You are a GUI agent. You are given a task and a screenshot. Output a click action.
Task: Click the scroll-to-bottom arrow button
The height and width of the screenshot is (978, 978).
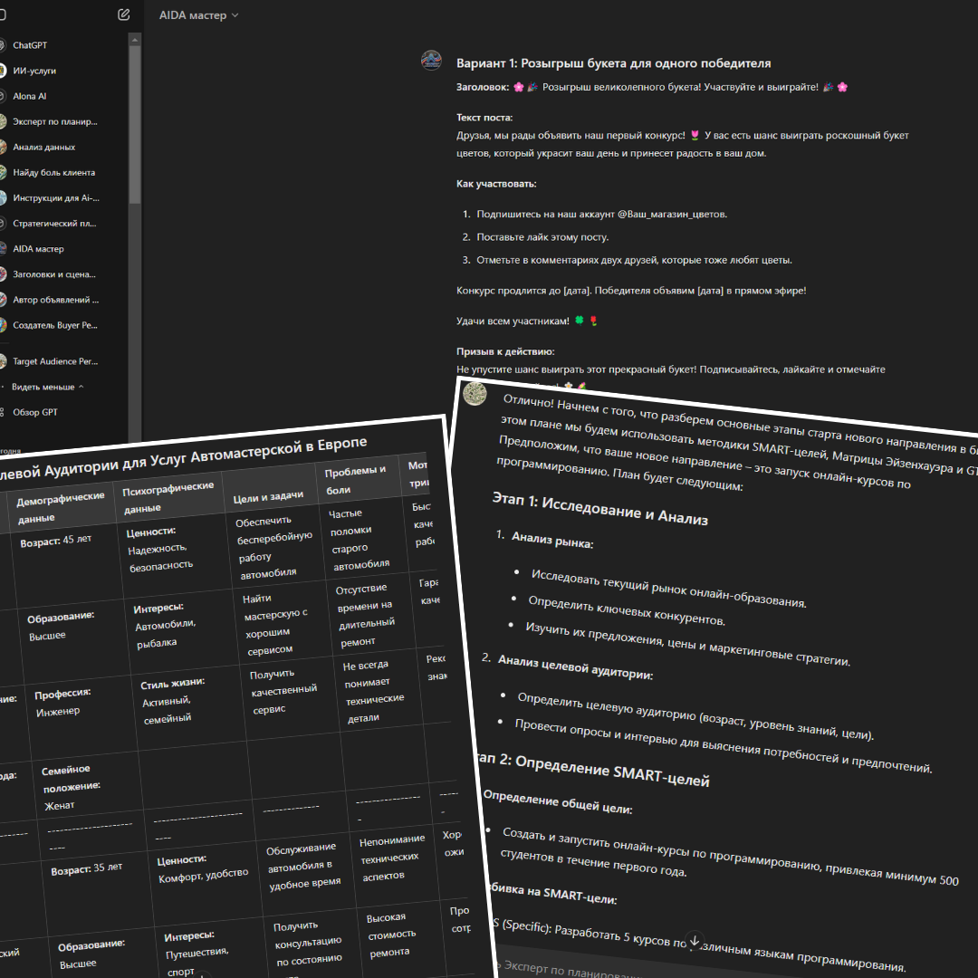[x=695, y=941]
